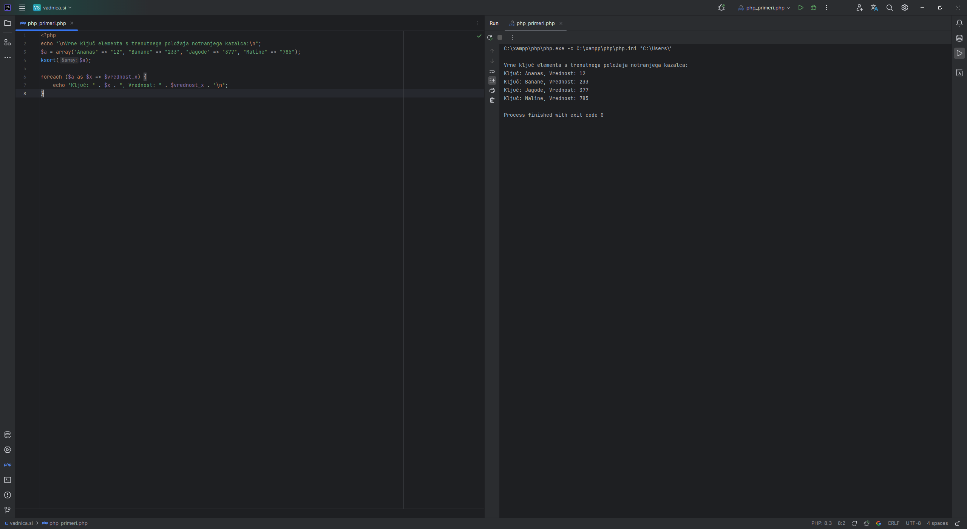Open the main hamburger menu
967x529 pixels.
click(22, 7)
